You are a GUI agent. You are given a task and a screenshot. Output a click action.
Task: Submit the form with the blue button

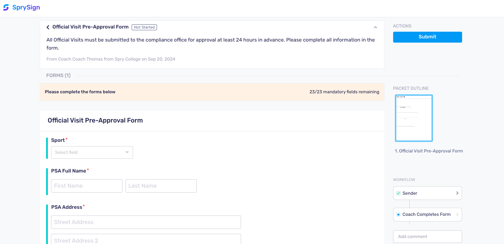coord(427,37)
